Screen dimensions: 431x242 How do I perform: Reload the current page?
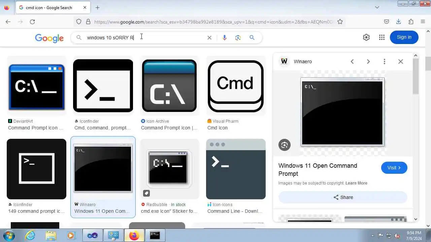coord(32,22)
